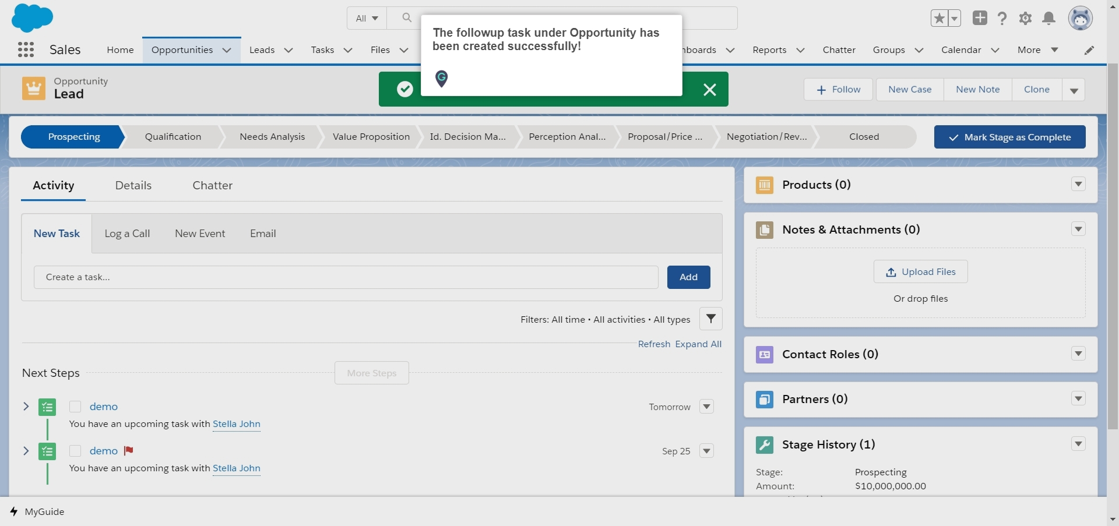Click task icon of demo due Tomorrow
The image size is (1119, 526).
click(x=47, y=407)
